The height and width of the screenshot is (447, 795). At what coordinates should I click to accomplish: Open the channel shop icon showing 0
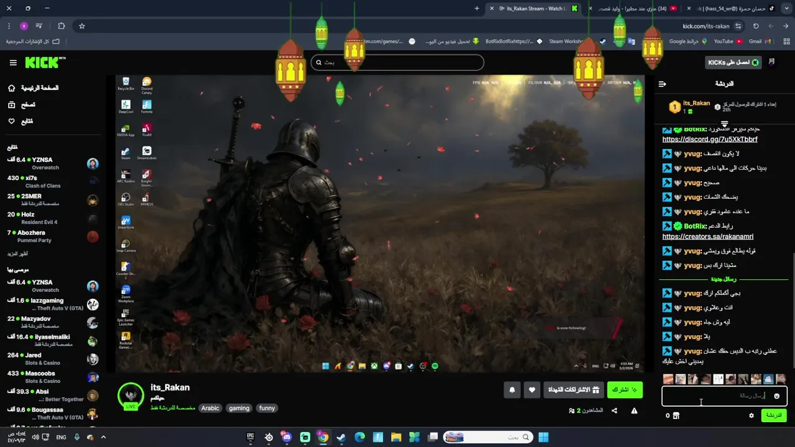coord(673,415)
